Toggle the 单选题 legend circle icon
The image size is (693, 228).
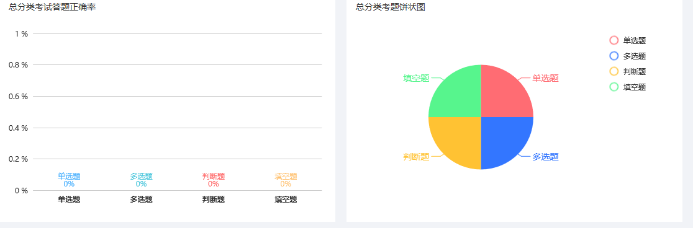[x=614, y=40]
